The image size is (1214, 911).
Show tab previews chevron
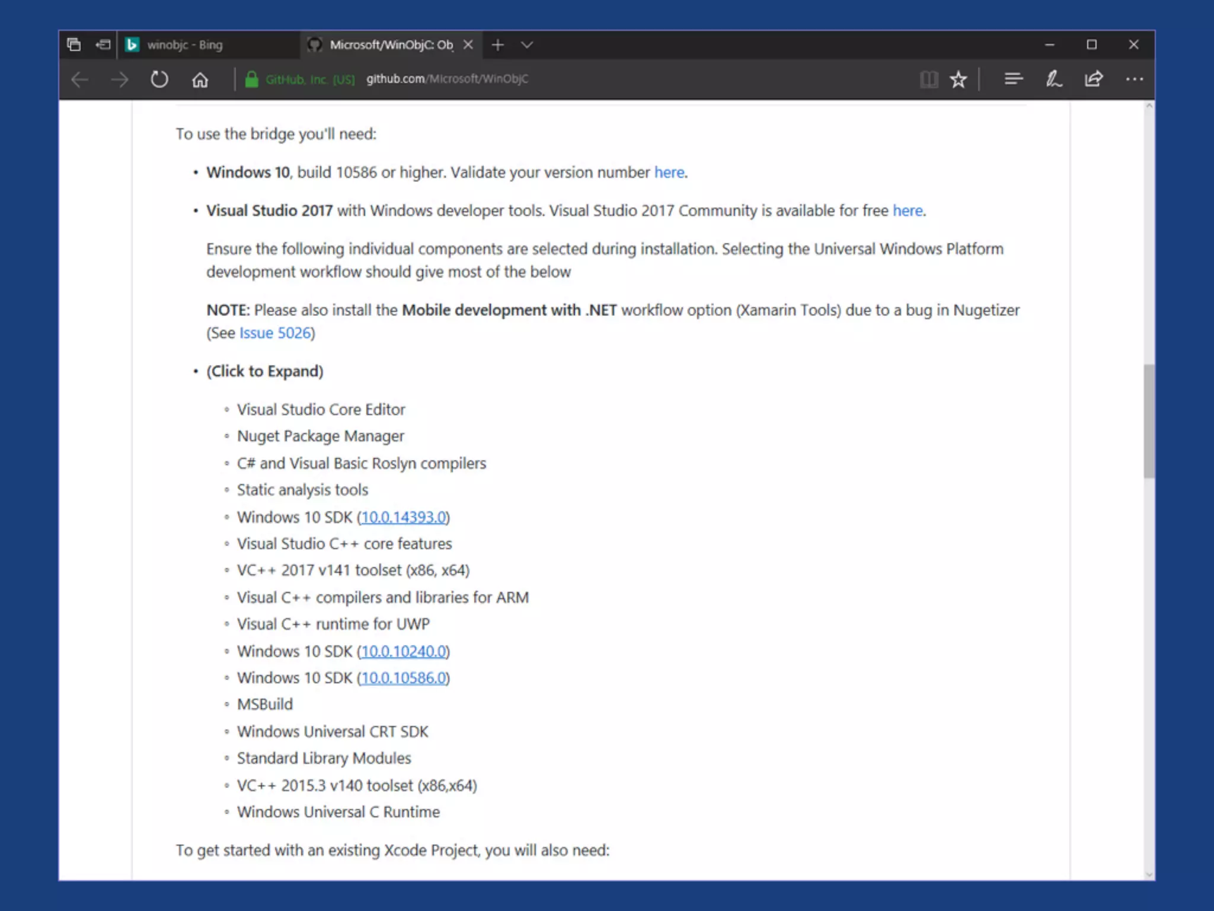click(526, 44)
